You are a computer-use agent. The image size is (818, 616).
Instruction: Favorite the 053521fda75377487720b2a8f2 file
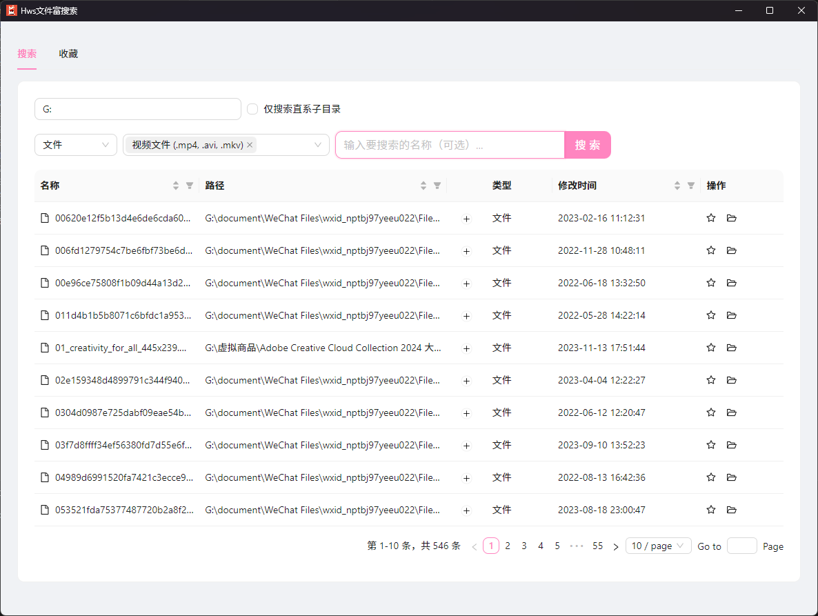[x=710, y=510]
